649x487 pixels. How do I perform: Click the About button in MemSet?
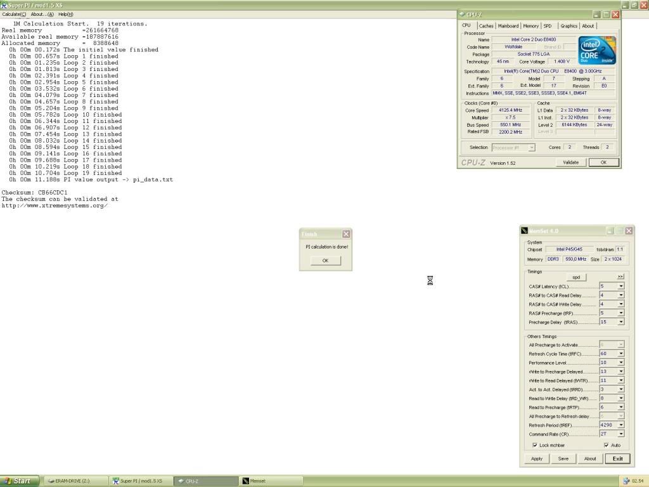[590, 458]
